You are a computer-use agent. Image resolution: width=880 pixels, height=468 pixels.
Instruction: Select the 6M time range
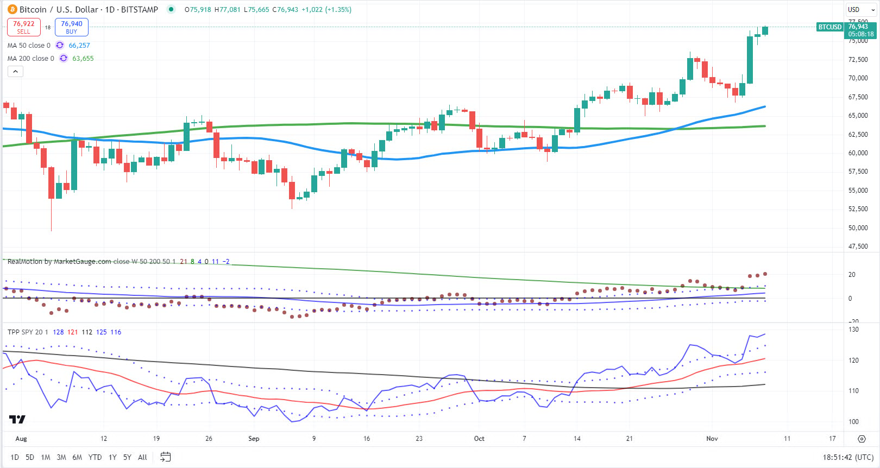pyautogui.click(x=77, y=457)
